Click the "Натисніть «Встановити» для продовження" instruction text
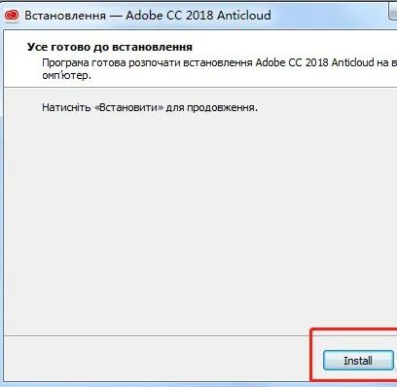397x387 pixels. (150, 107)
